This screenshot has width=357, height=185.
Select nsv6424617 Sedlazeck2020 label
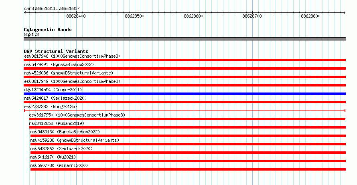tap(55, 98)
